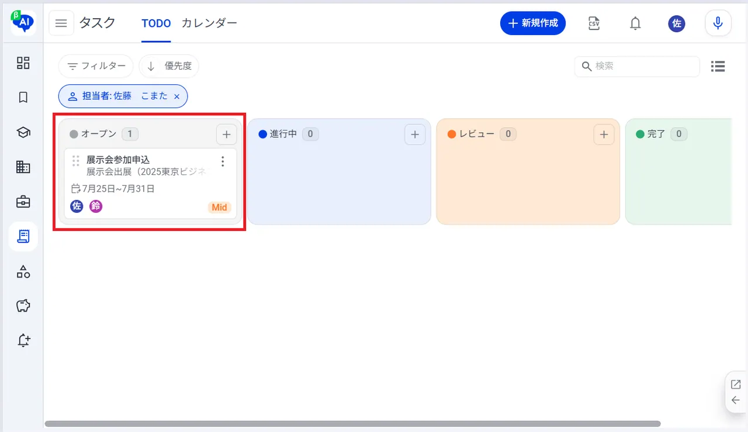Add a task to the レビュー column

point(604,134)
